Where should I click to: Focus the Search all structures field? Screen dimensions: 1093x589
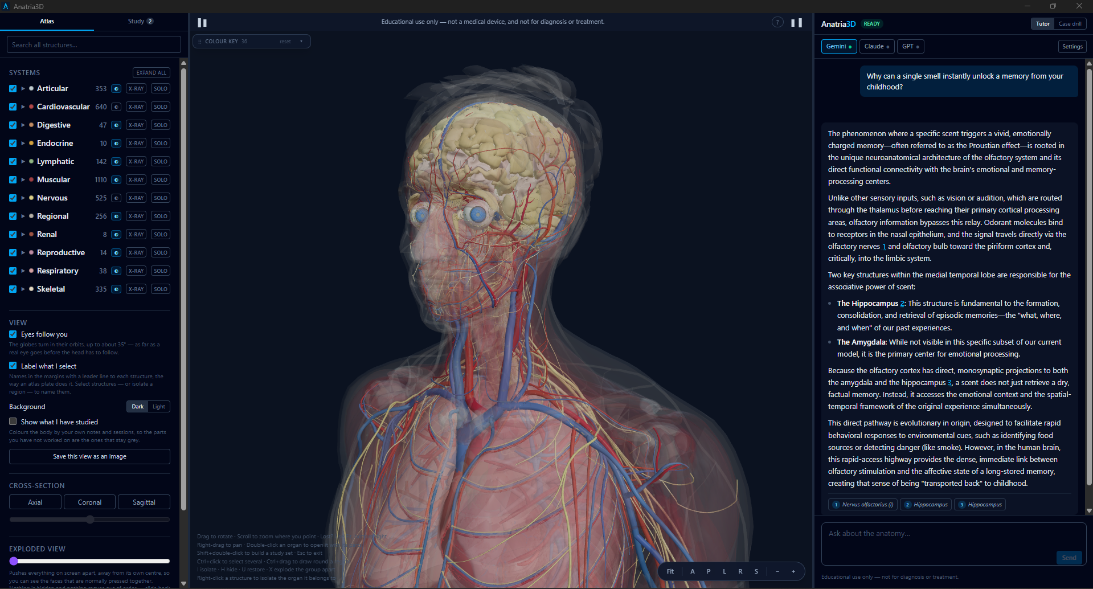pyautogui.click(x=94, y=45)
